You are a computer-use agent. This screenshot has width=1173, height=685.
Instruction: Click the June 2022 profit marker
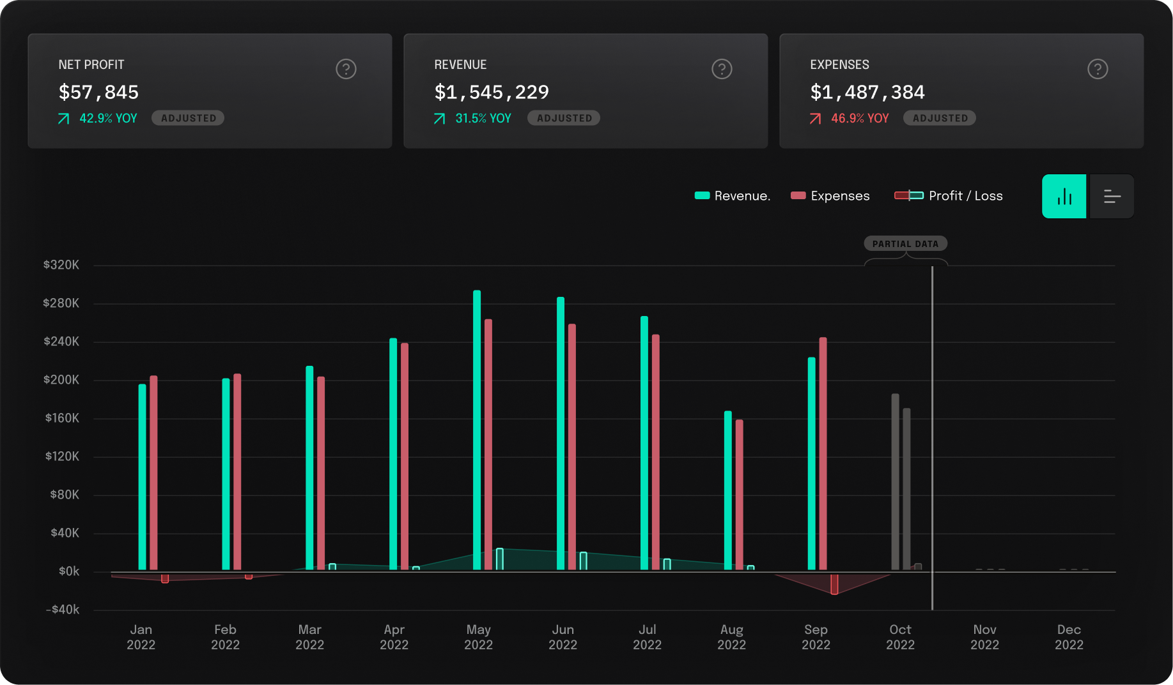click(583, 561)
